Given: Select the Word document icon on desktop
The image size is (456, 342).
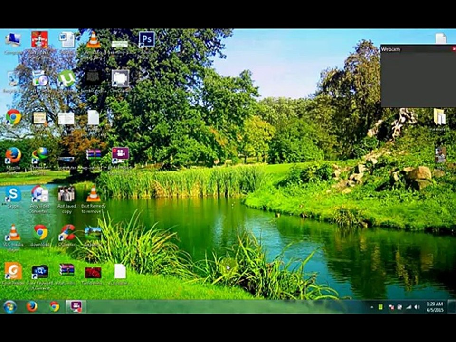Looking at the screenshot, I should (67, 40).
